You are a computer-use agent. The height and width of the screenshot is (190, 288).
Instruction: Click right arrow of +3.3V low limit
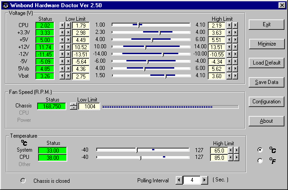click(x=68, y=32)
